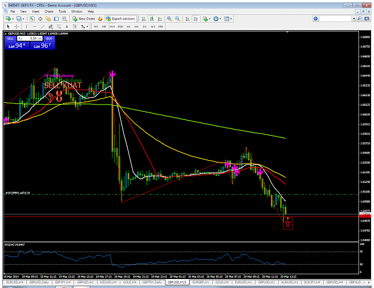
Task: Open the Insert menu
Action: [x=36, y=11]
